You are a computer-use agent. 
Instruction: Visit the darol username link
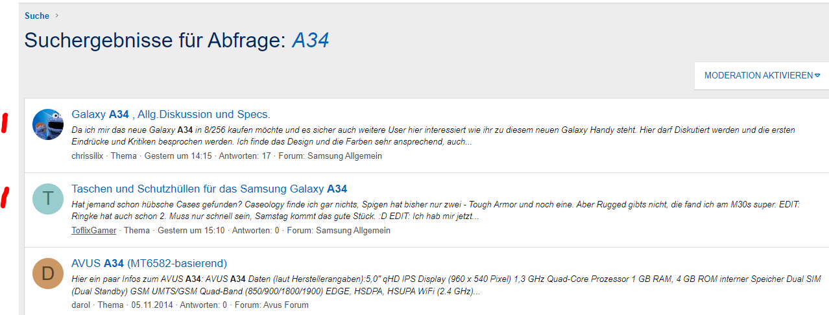pyautogui.click(x=82, y=305)
